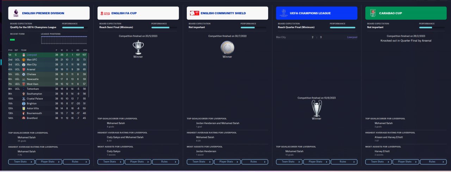Click the Premier League logo icon
The width and height of the screenshot is (451, 172).
15,13
